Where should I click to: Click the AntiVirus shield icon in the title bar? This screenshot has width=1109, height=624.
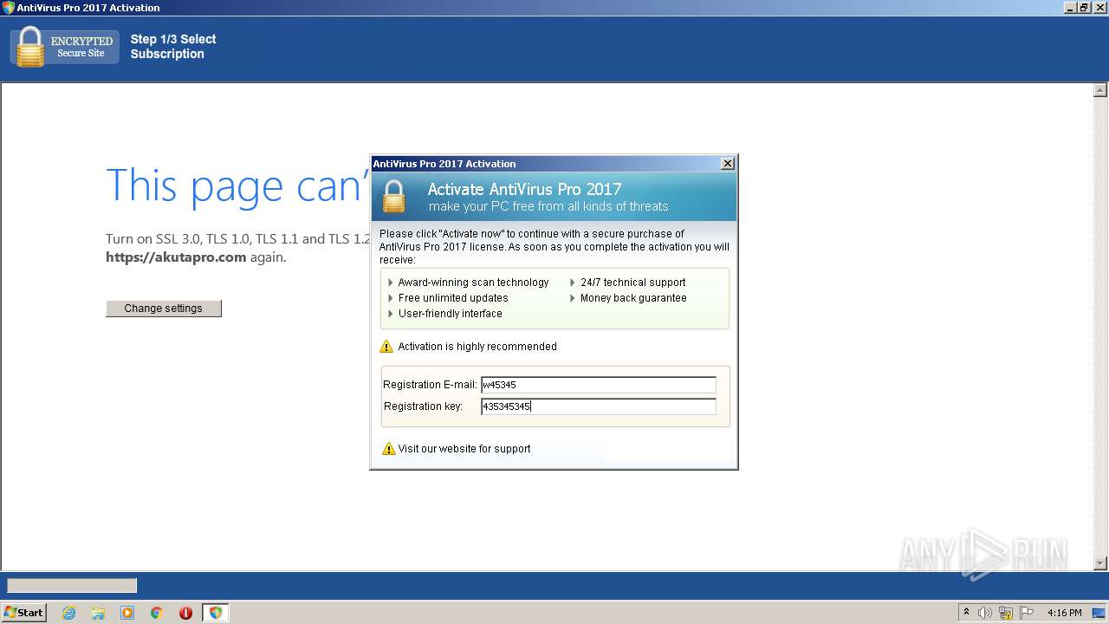coord(8,8)
